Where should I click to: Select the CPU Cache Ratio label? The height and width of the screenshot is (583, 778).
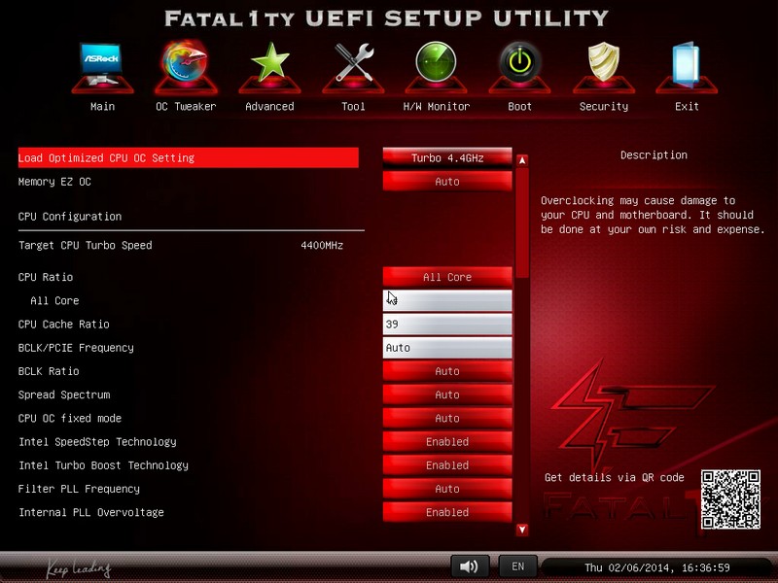tap(64, 324)
